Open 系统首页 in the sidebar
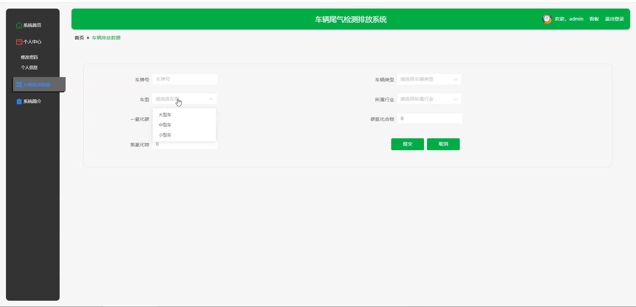 click(x=33, y=25)
